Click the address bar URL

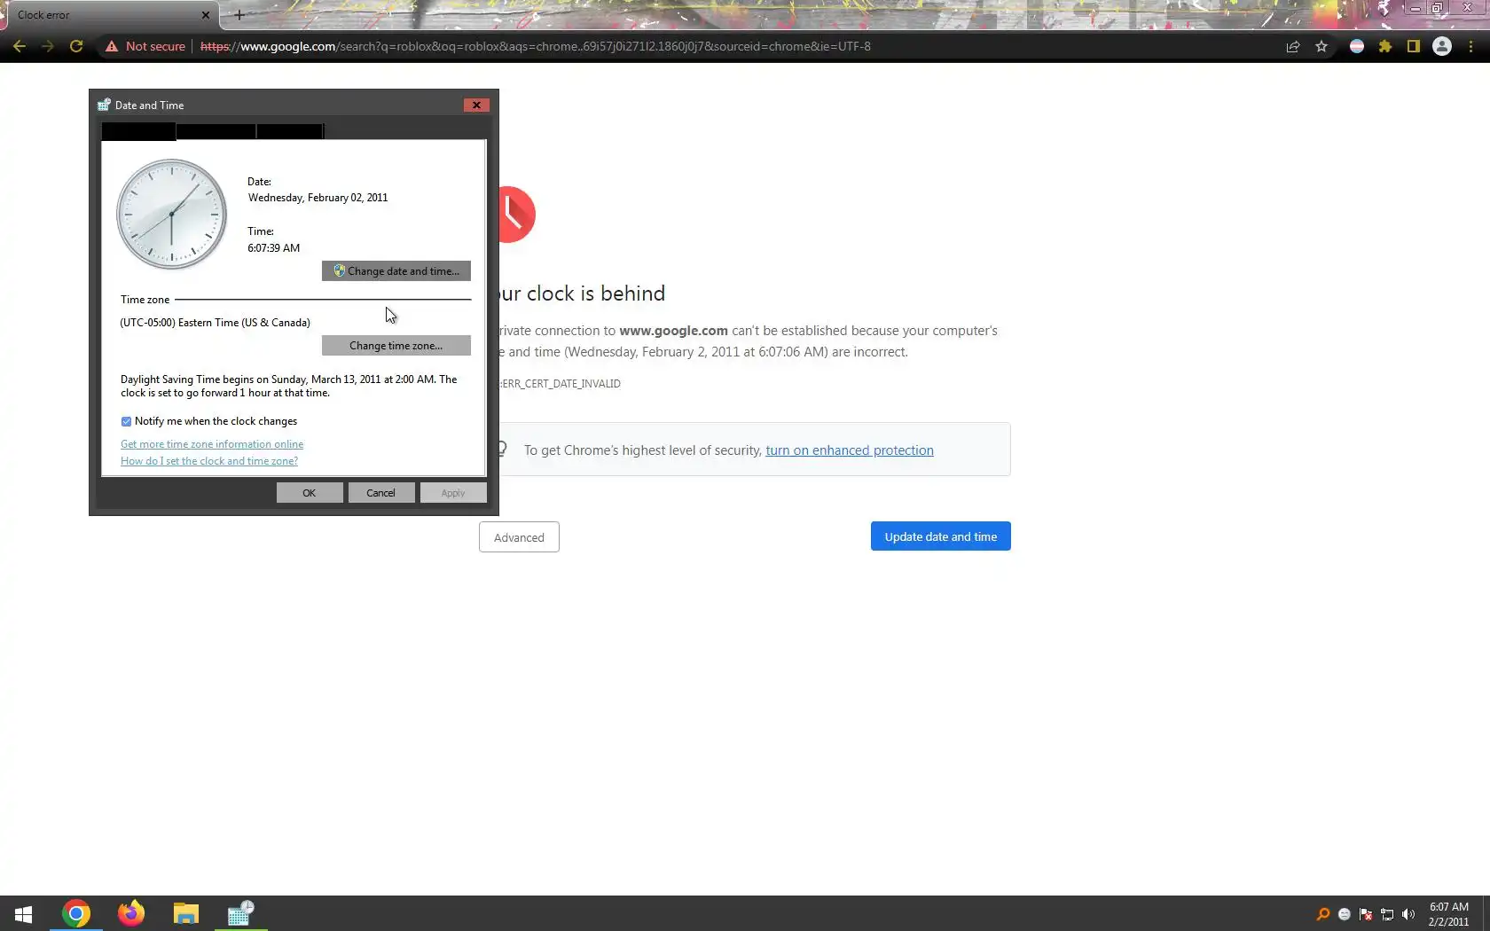[536, 46]
